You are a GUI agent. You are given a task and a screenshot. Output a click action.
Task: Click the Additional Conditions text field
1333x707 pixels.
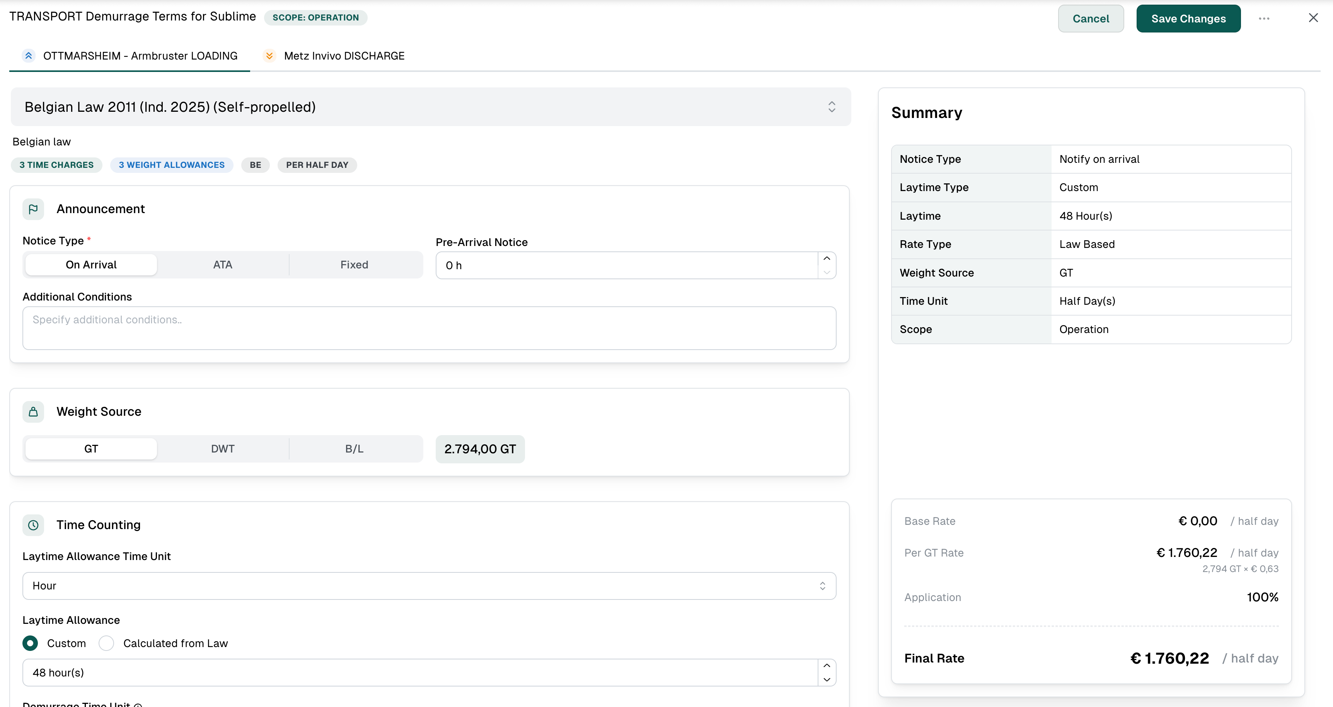click(428, 328)
